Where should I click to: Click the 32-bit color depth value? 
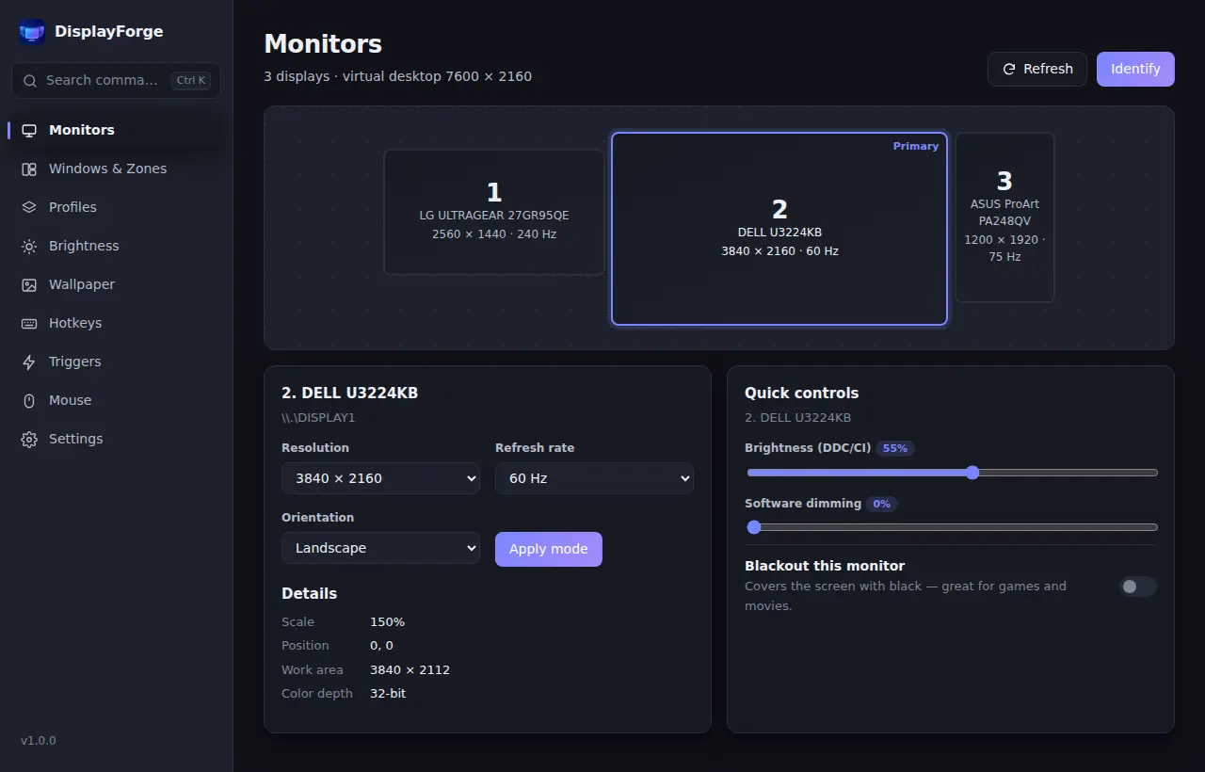point(388,694)
